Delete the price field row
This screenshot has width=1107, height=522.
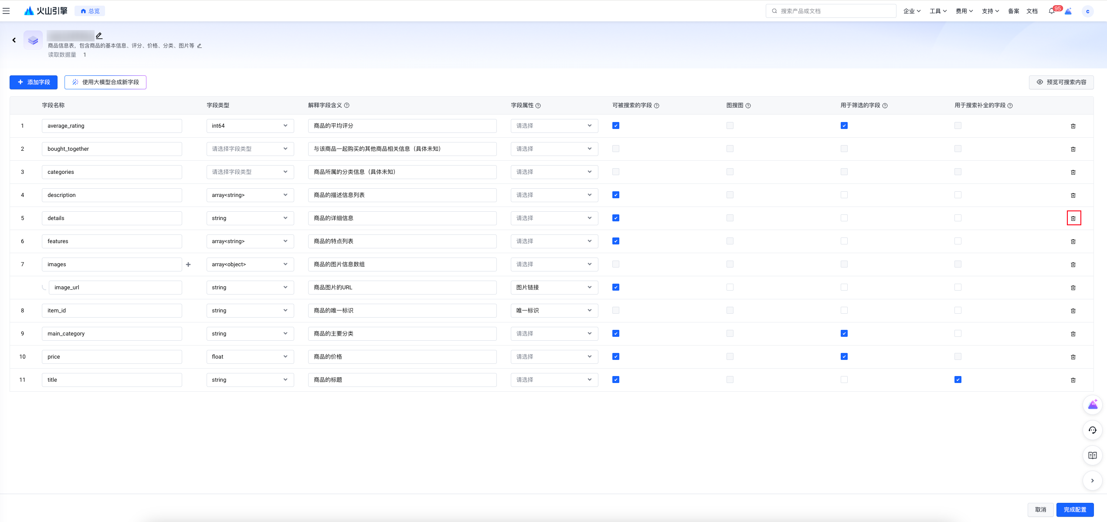[x=1073, y=357]
